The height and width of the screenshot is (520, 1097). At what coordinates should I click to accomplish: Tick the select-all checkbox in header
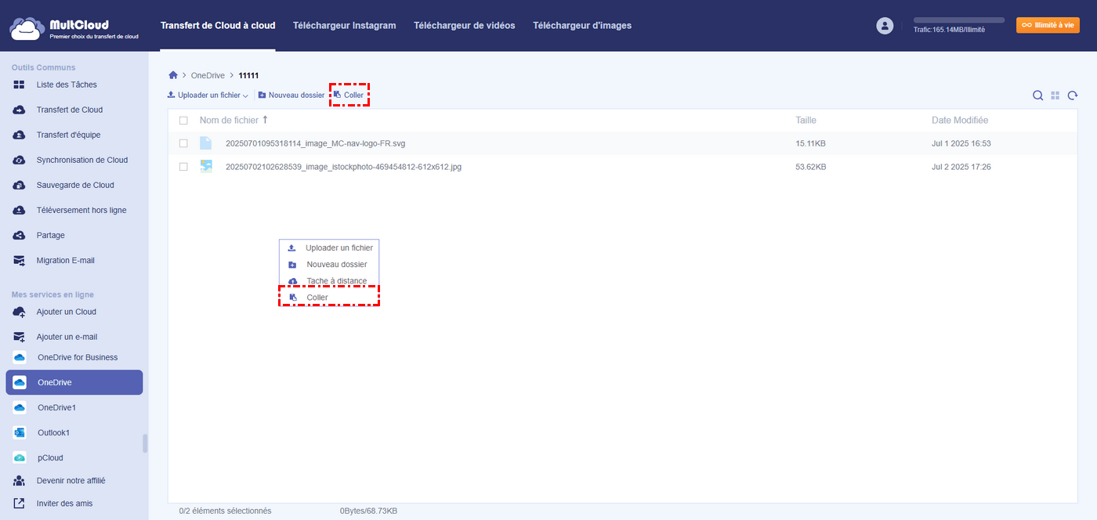(183, 121)
